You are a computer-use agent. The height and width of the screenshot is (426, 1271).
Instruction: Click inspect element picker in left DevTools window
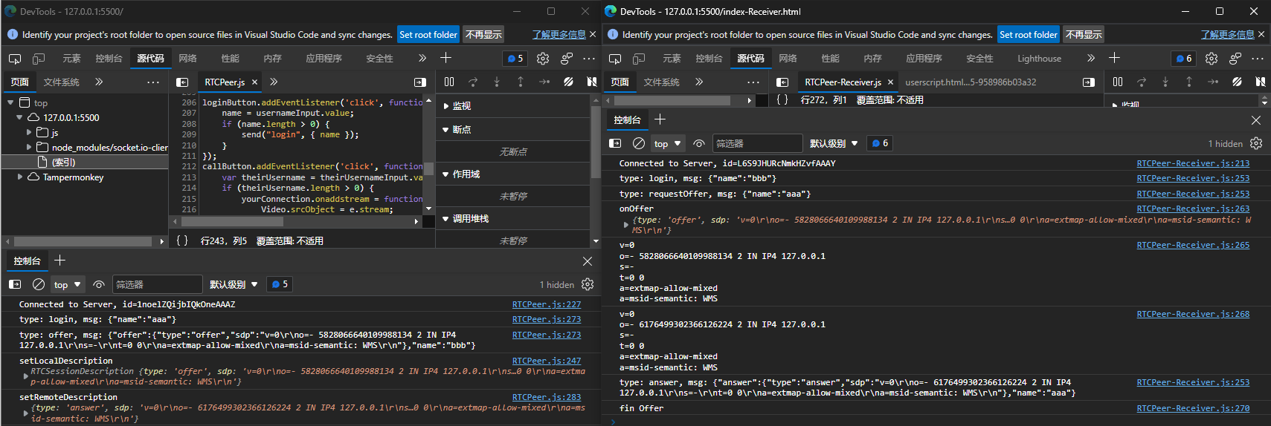pyautogui.click(x=15, y=59)
